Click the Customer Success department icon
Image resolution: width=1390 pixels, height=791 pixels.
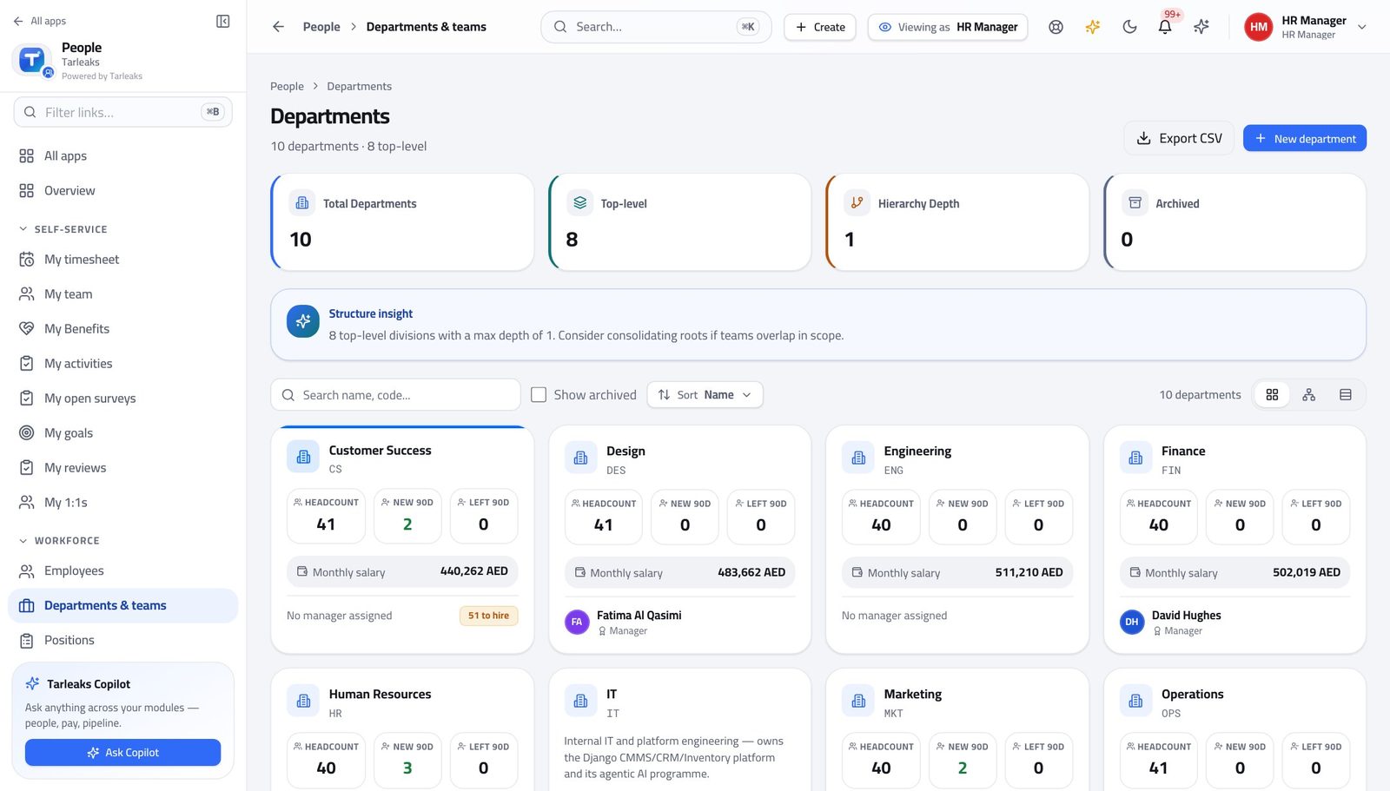(x=303, y=457)
